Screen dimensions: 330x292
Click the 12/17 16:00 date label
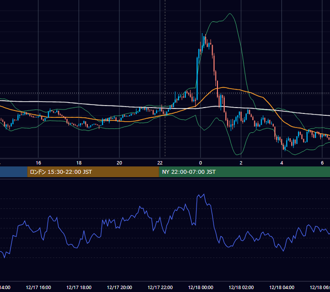coord(38,287)
